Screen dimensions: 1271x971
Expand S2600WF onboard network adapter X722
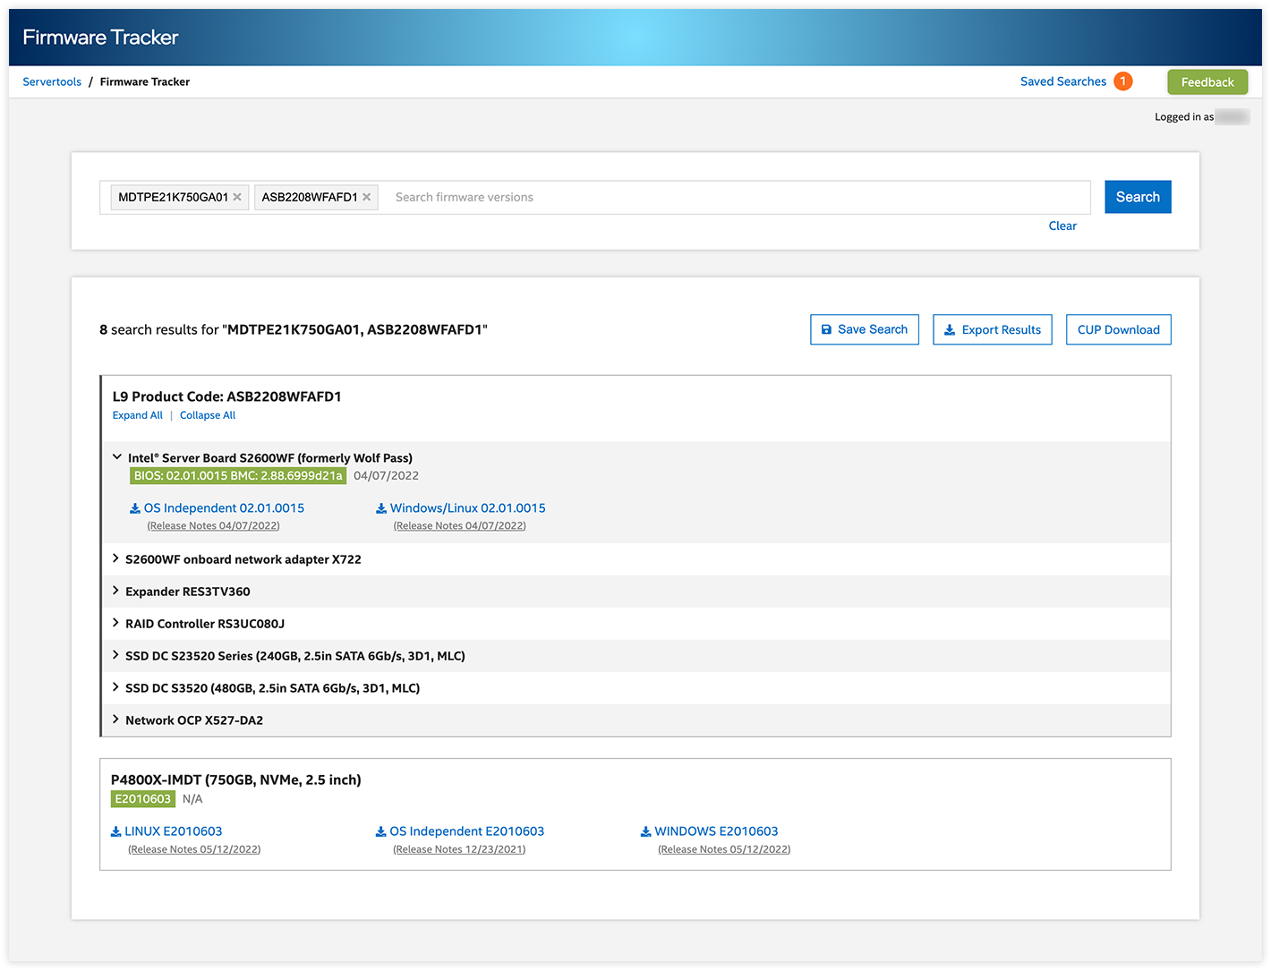coord(115,558)
